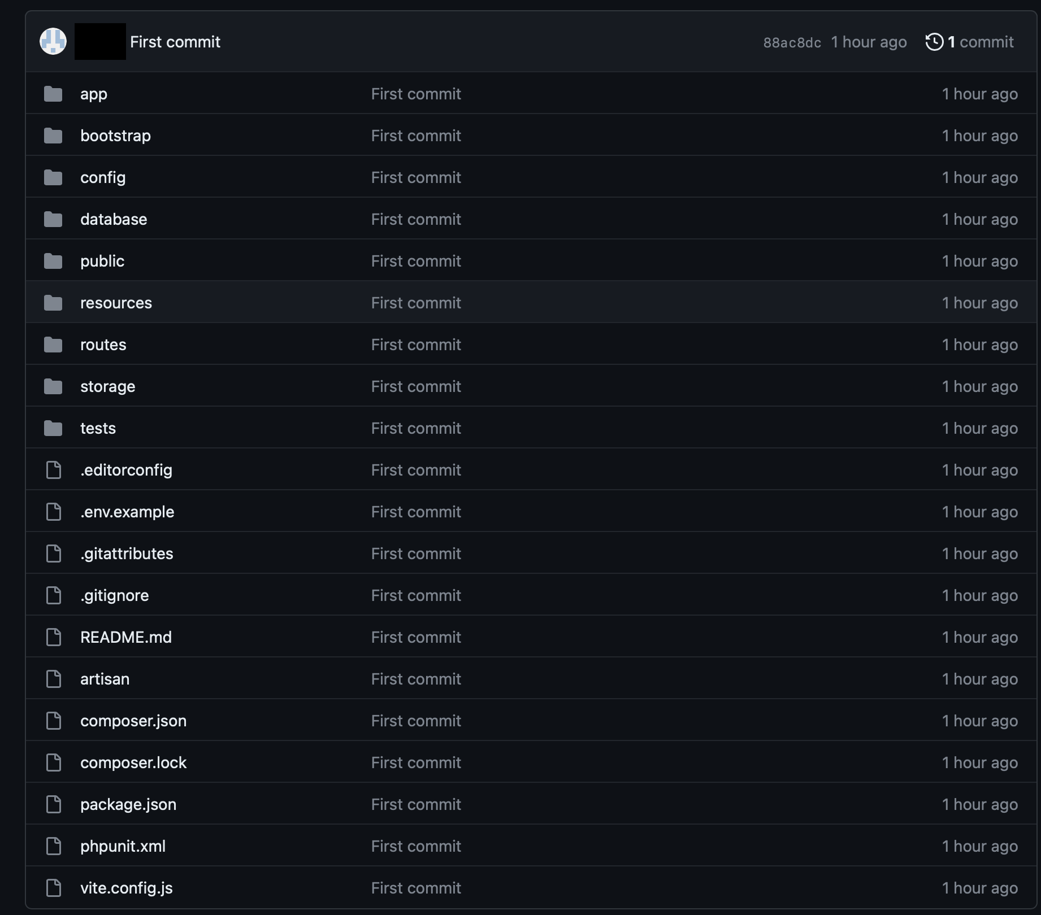Click the file icon beside .gitignore

[x=54, y=595]
